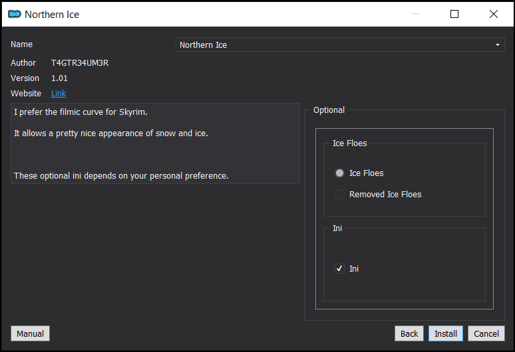Minimize the Northern Ice installer window
515x352 pixels.
[x=416, y=14]
